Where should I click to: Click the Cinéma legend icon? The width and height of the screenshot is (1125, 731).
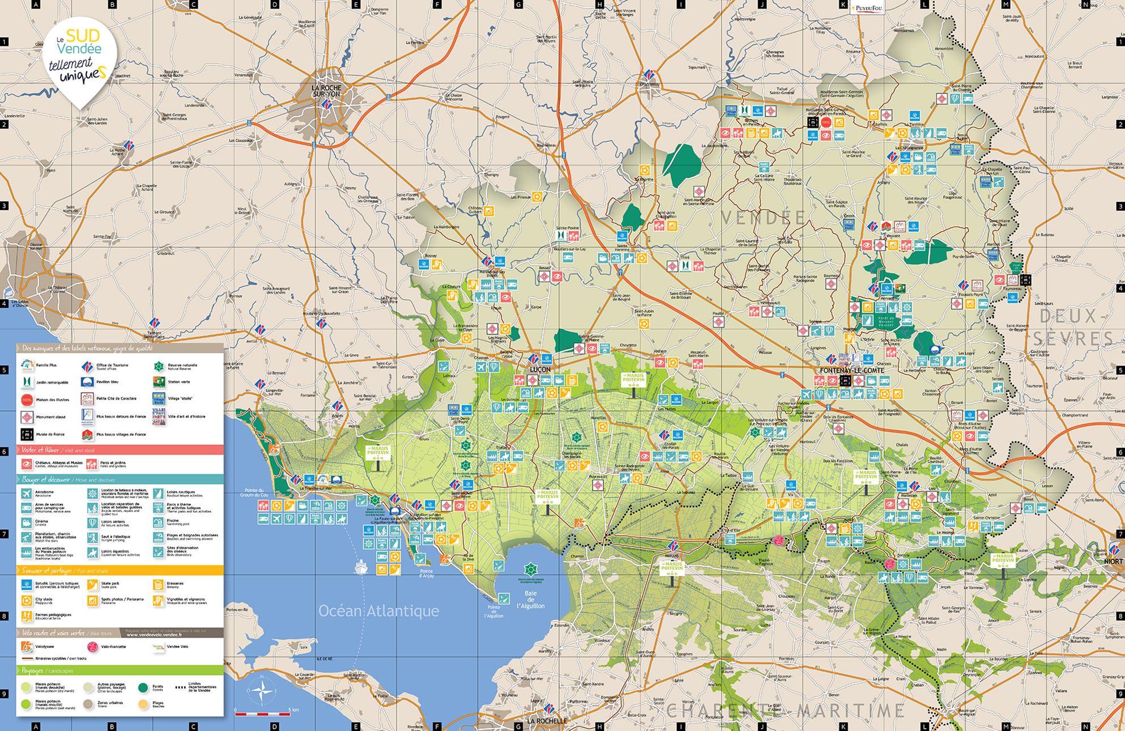pyautogui.click(x=27, y=522)
